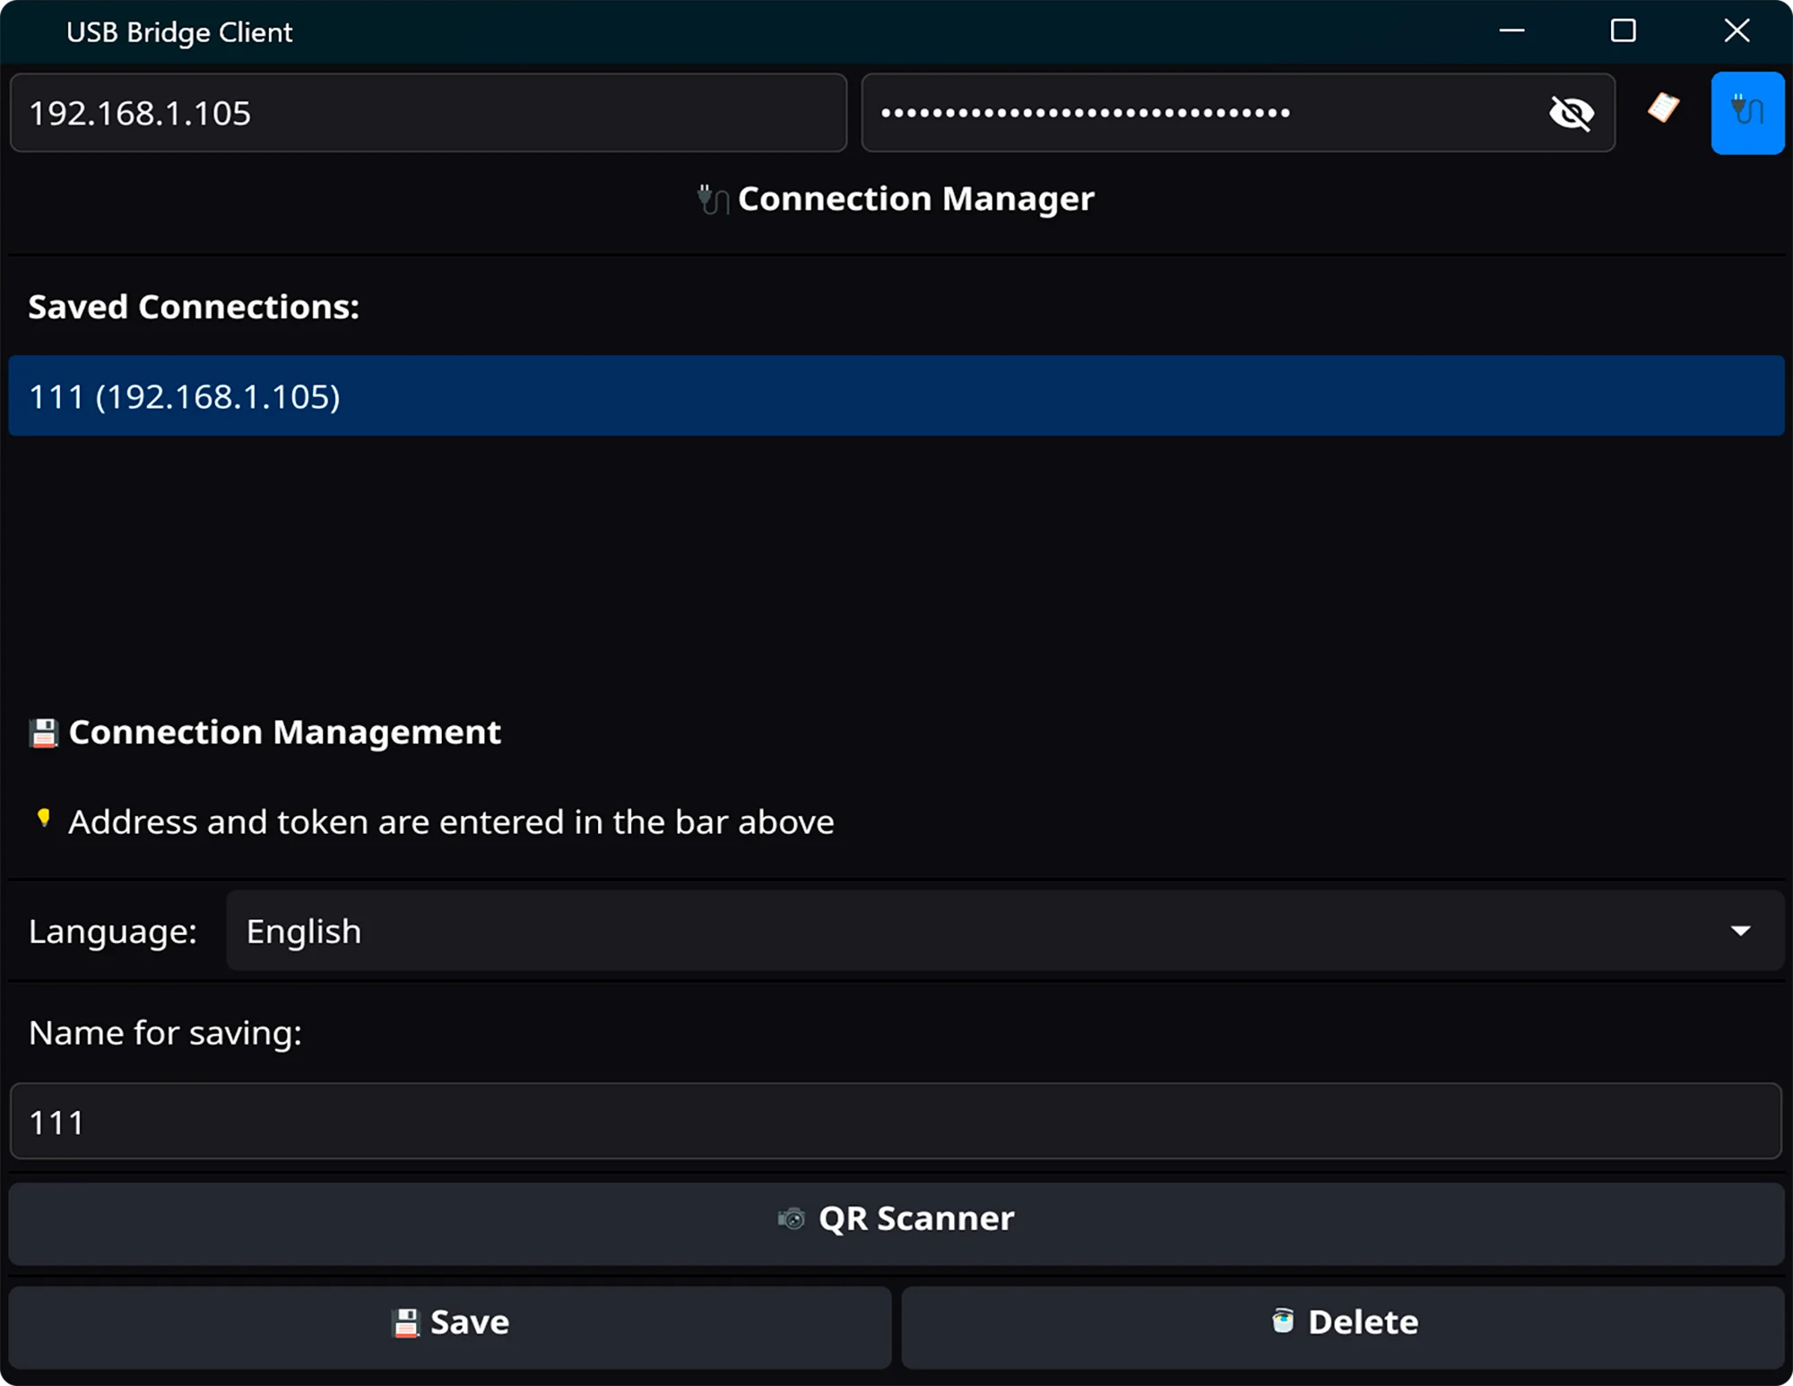The height and width of the screenshot is (1386, 1793).
Task: Save the current connection
Action: tap(448, 1321)
